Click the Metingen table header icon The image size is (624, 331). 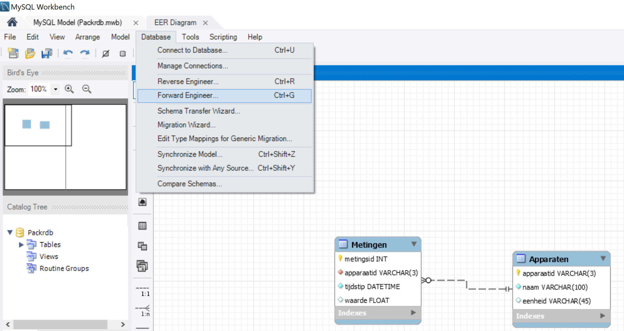tap(343, 244)
